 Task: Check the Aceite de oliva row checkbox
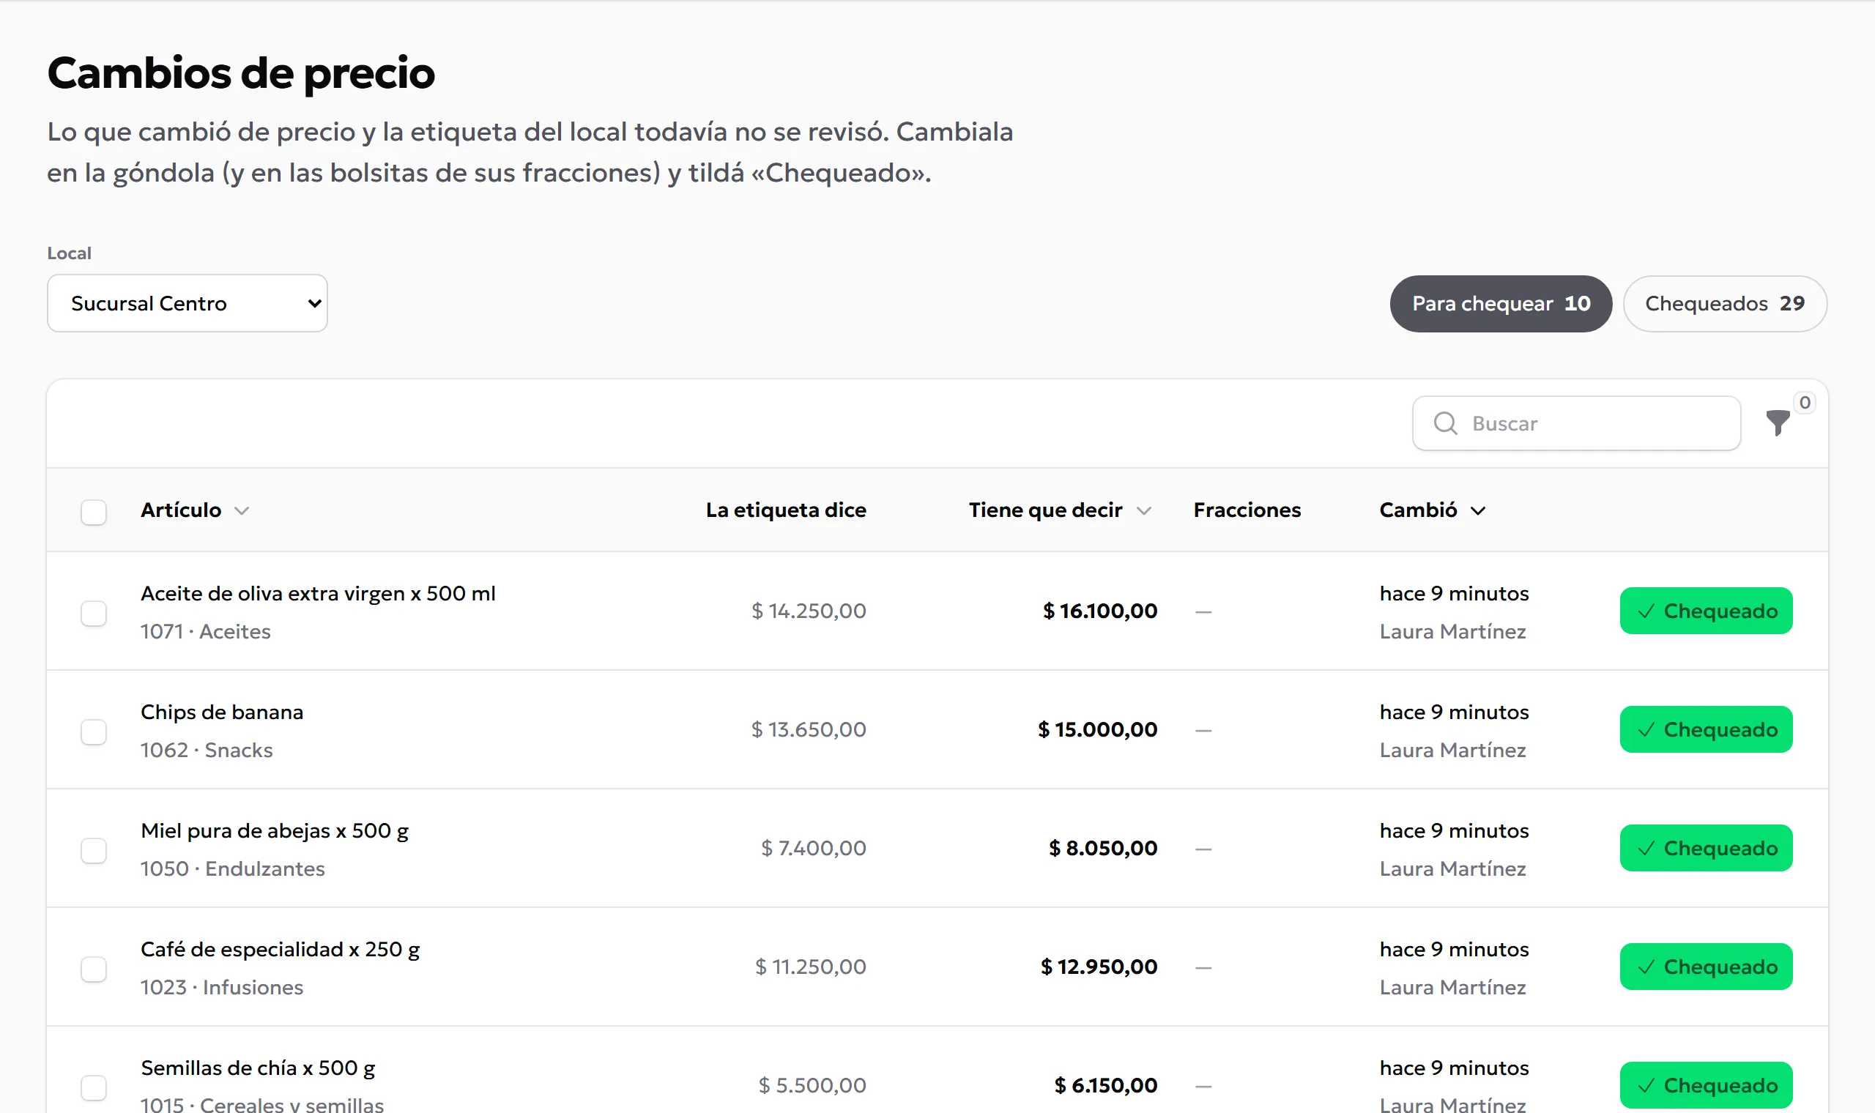[x=94, y=613]
